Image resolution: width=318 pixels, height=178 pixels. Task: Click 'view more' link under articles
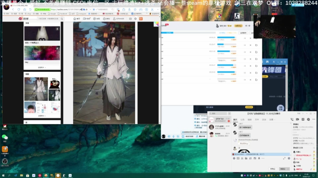click(42, 67)
